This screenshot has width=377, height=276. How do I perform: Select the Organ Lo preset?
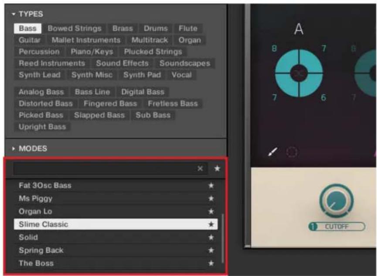click(x=35, y=211)
